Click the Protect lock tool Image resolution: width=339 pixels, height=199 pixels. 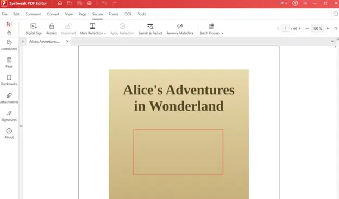tap(52, 29)
